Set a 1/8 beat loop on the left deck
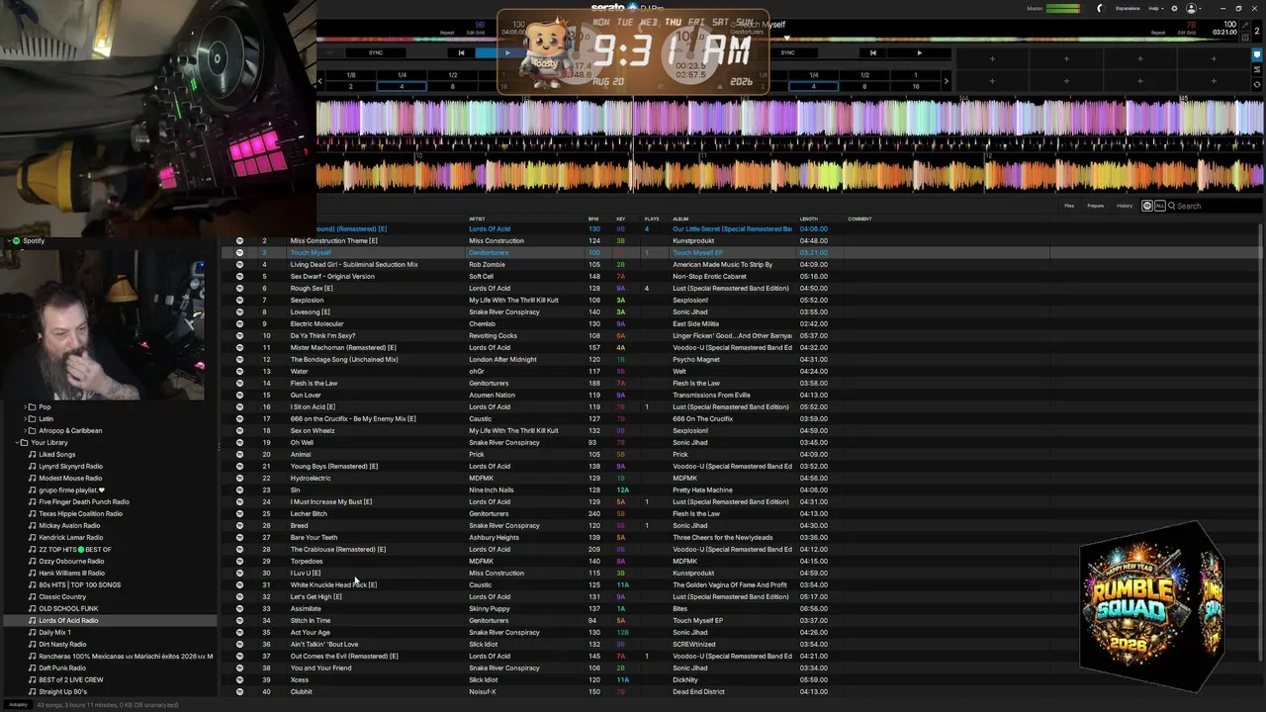 point(350,75)
